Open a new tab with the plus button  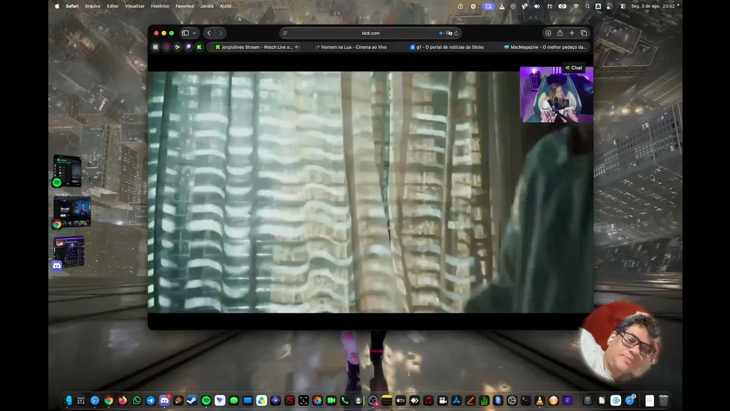[571, 33]
